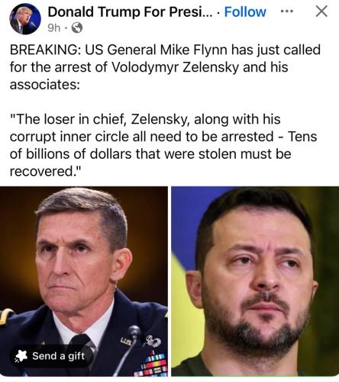Click the quoted "The loser in chief" line
Image resolution: width=339 pixels, height=382 pixels.
coord(145,119)
